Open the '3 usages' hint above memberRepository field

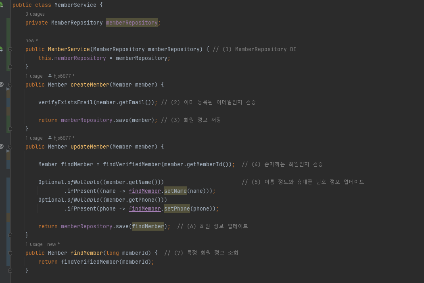pyautogui.click(x=35, y=14)
